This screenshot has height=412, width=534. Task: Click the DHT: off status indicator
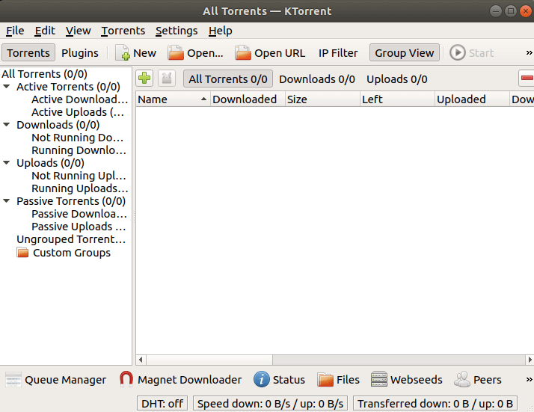tap(162, 404)
